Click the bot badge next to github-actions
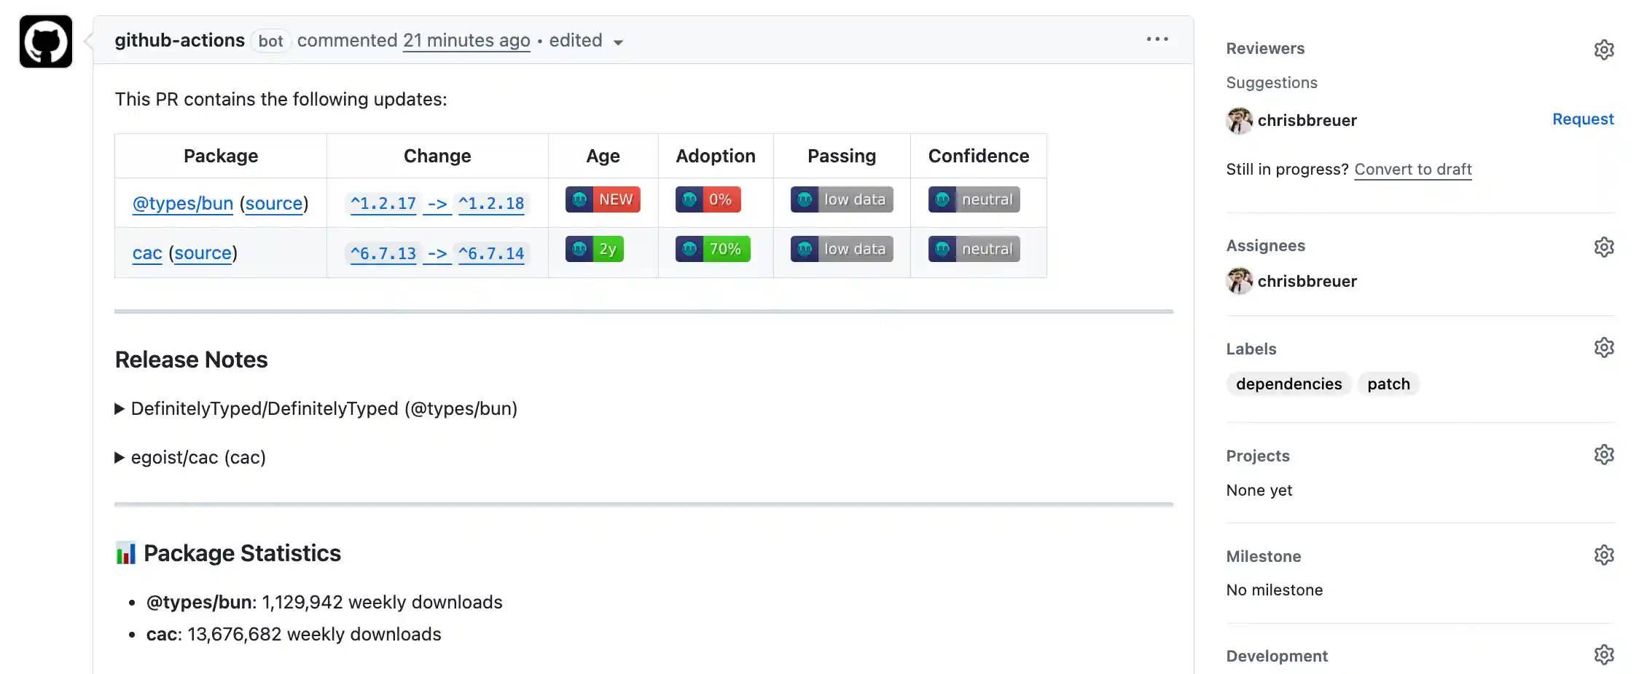This screenshot has width=1647, height=674. (270, 41)
